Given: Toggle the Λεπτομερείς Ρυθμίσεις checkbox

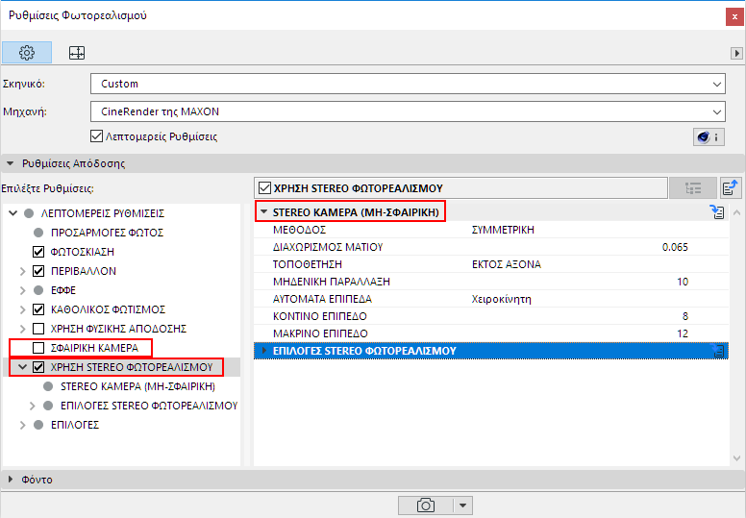Looking at the screenshot, I should (x=96, y=136).
